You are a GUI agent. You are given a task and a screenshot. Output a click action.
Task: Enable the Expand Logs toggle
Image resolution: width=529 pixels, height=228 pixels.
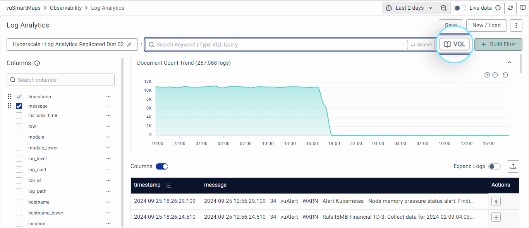[494, 166]
